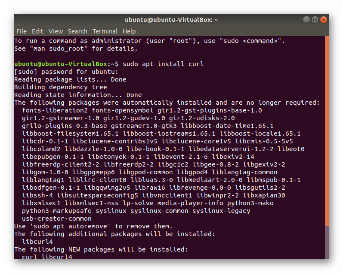The width and height of the screenshot is (343, 273).
Task: Click the green prompt 'ubuntu@ubuntu-VirtualBox'
Action: (x=61, y=64)
